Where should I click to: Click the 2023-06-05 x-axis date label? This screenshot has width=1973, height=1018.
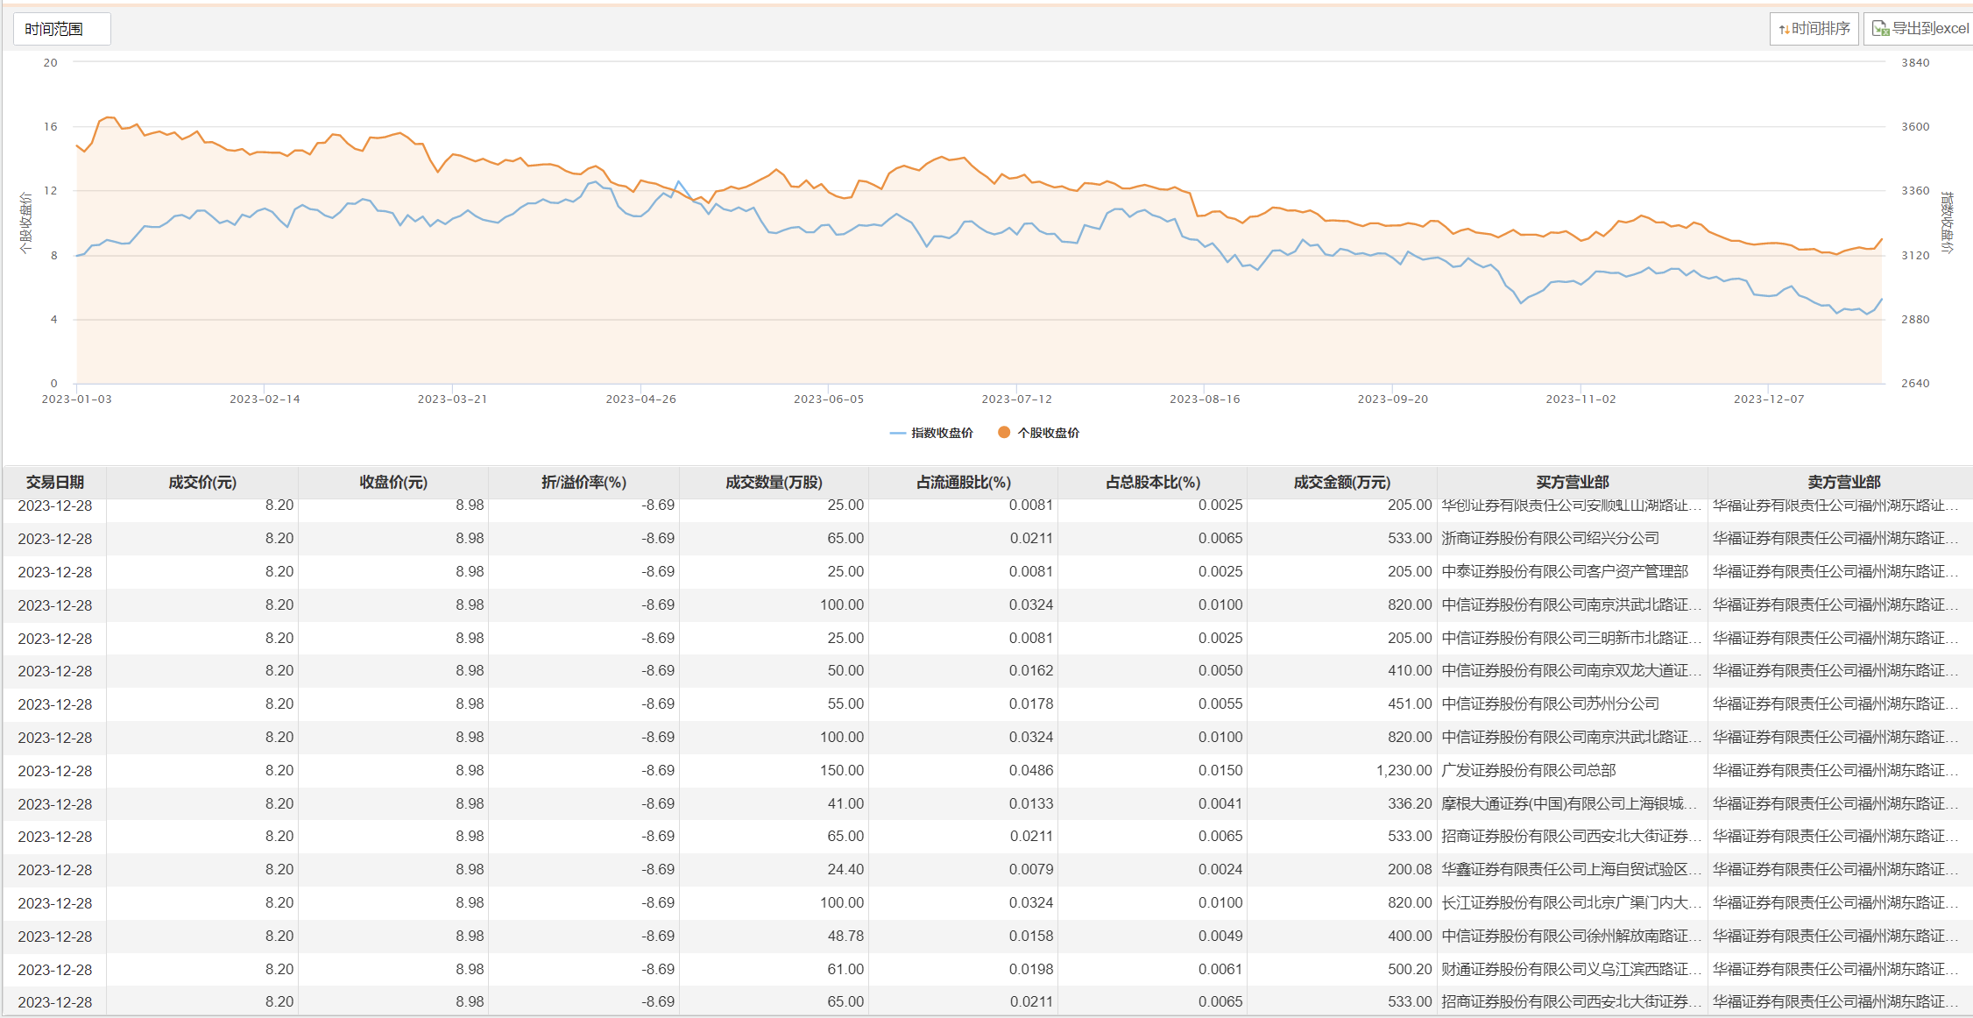click(x=829, y=399)
